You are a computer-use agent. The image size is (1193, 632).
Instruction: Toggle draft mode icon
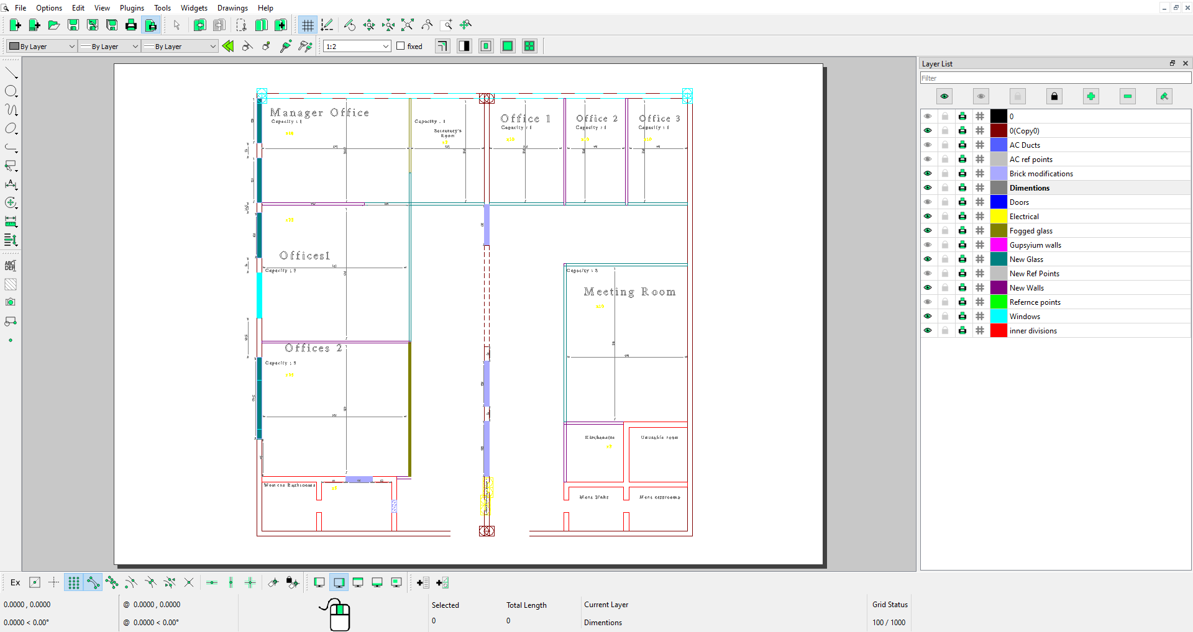(x=327, y=25)
